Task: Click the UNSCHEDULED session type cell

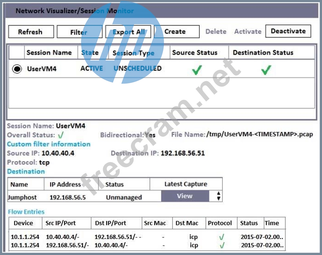Action: click(x=138, y=68)
